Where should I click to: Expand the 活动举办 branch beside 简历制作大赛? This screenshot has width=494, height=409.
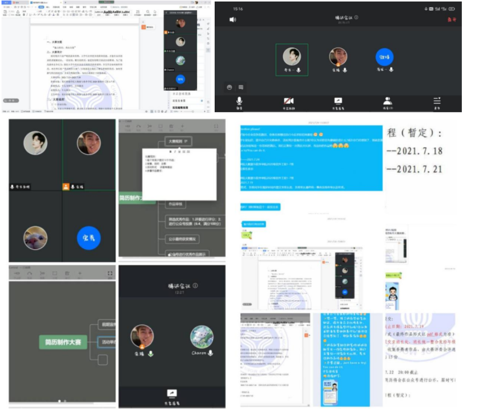[x=106, y=342]
